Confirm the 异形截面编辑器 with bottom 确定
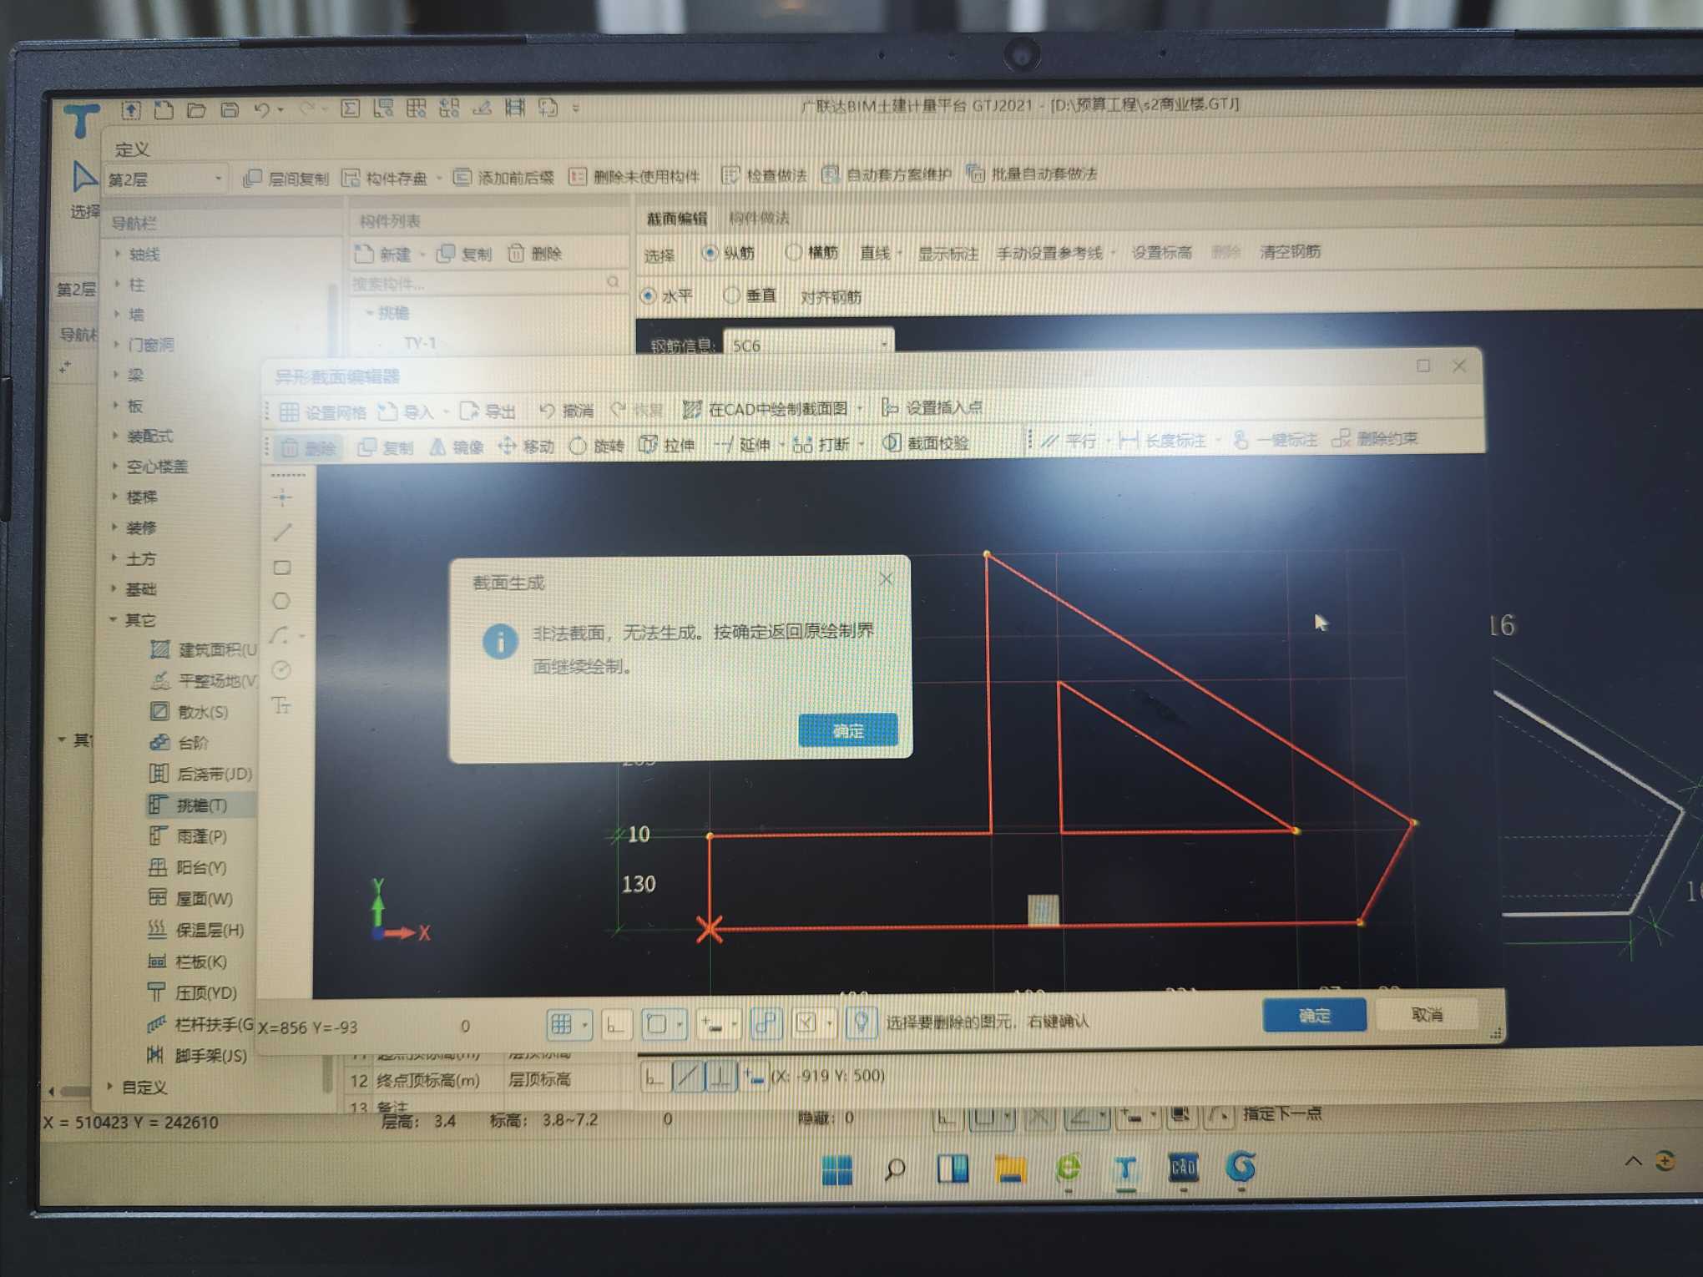 (x=1314, y=1015)
